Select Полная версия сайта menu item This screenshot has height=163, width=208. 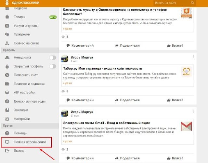30,142
